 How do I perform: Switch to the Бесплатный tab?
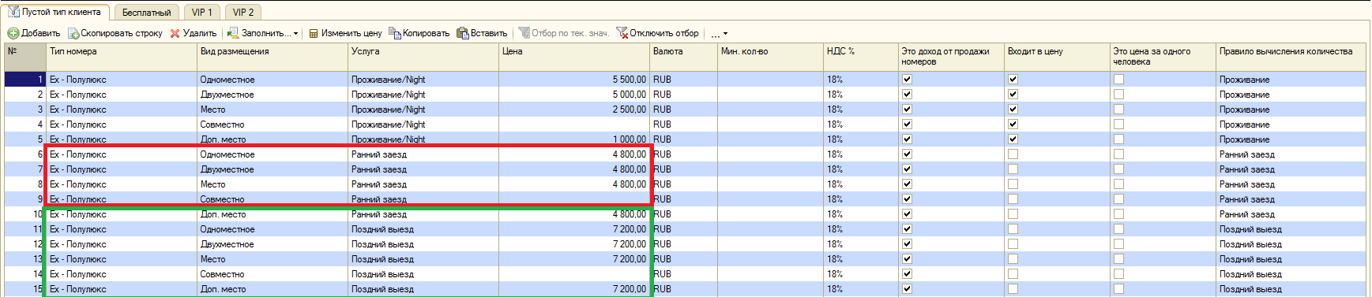pyautogui.click(x=147, y=13)
